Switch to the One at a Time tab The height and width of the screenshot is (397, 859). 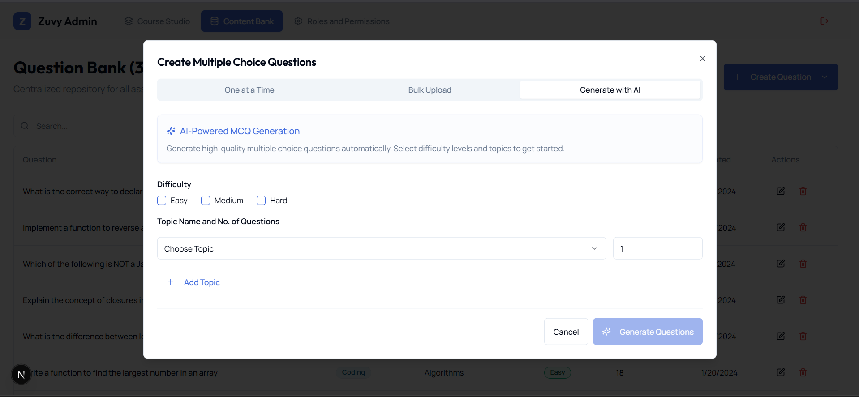249,90
